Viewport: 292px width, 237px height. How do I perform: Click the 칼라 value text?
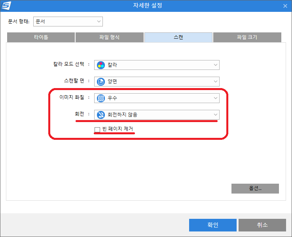pyautogui.click(x=112, y=65)
